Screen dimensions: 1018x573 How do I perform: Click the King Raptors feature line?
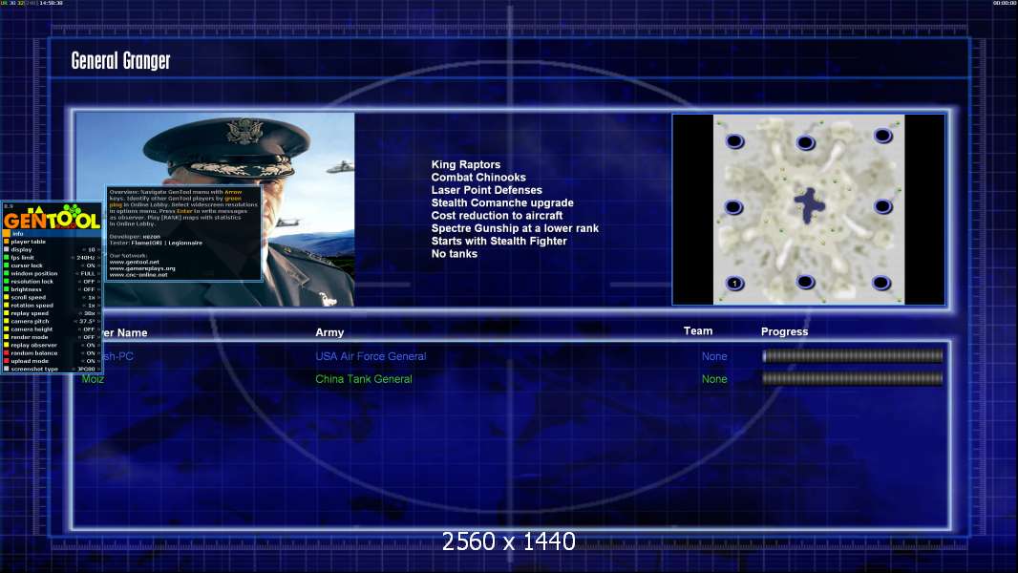(x=466, y=165)
